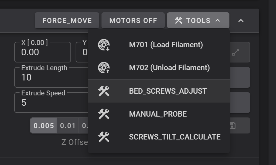Click the tools icon beside BED_SCREWS_ADJUST

(x=104, y=91)
